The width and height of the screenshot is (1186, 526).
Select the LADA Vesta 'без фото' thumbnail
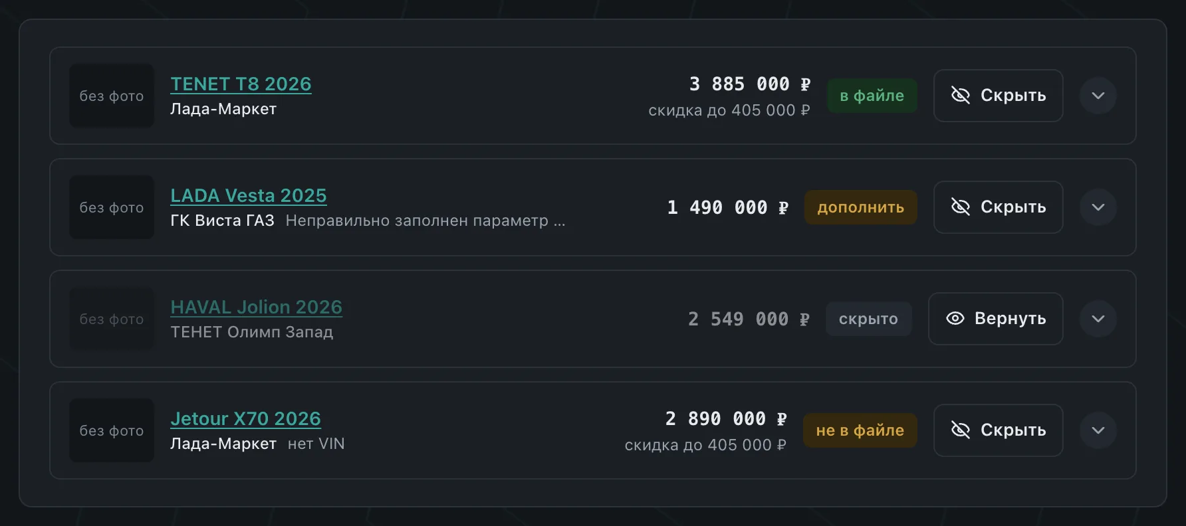112,207
